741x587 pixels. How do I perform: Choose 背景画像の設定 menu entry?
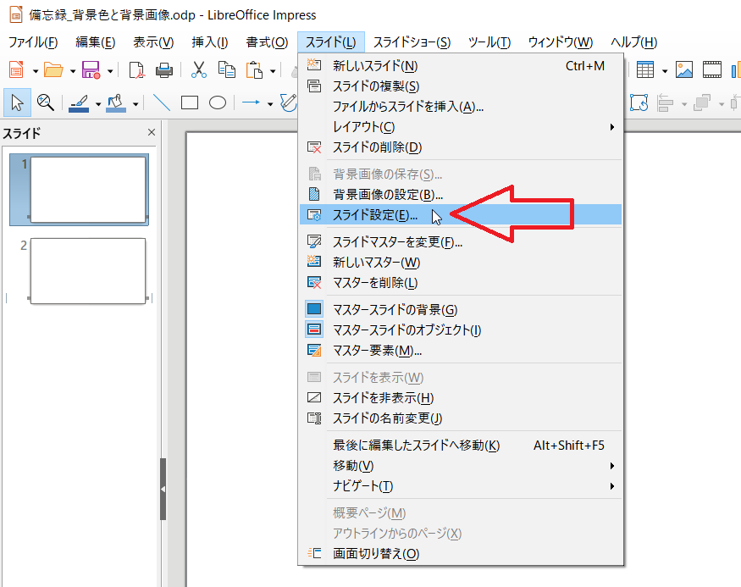pos(461,194)
